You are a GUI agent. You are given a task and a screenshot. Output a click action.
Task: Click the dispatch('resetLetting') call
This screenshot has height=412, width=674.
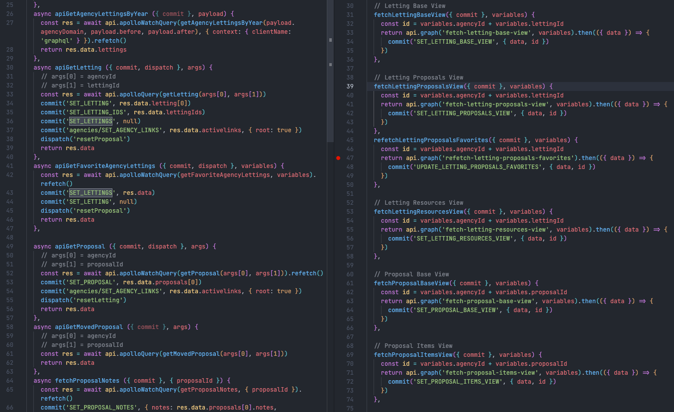[x=85, y=300]
